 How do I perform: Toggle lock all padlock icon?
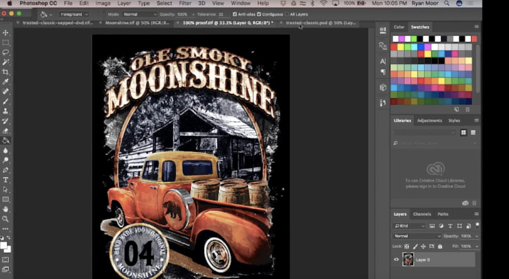[x=440, y=246]
